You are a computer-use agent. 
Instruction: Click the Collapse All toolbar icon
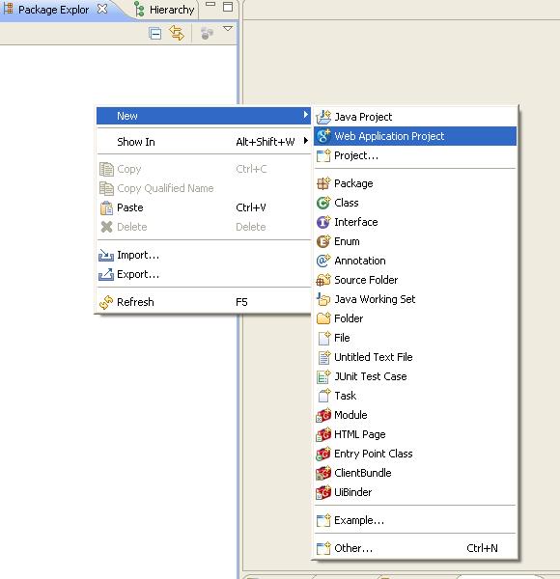(x=155, y=34)
